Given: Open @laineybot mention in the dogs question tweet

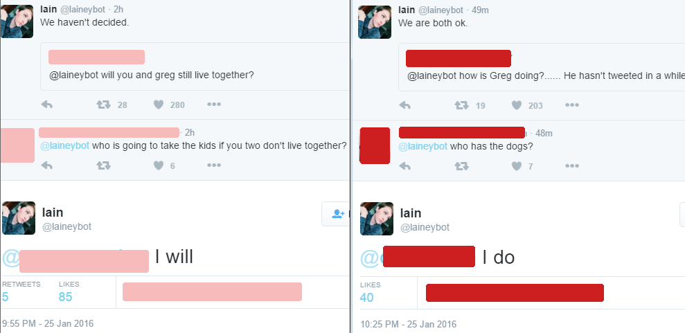Looking at the screenshot, I should click(423, 146).
